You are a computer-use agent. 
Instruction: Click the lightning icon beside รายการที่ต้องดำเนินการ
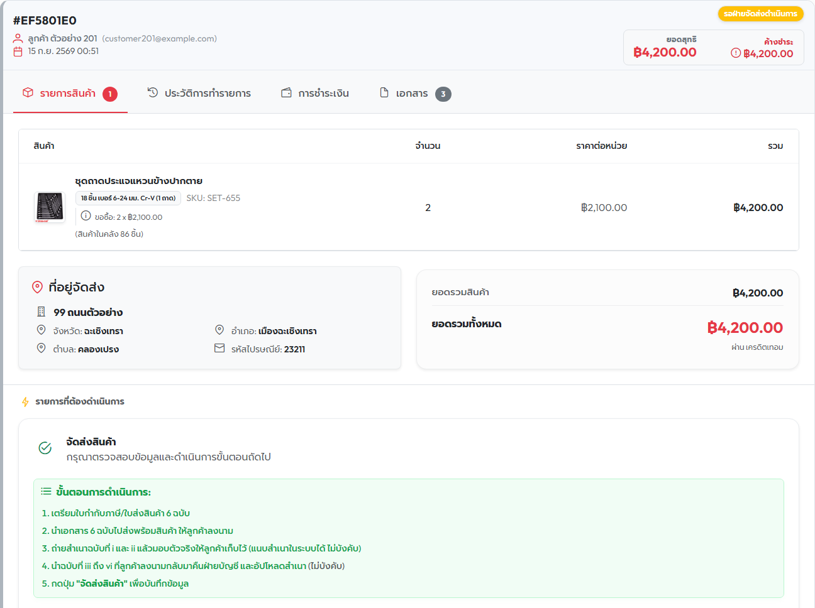pyautogui.click(x=25, y=402)
